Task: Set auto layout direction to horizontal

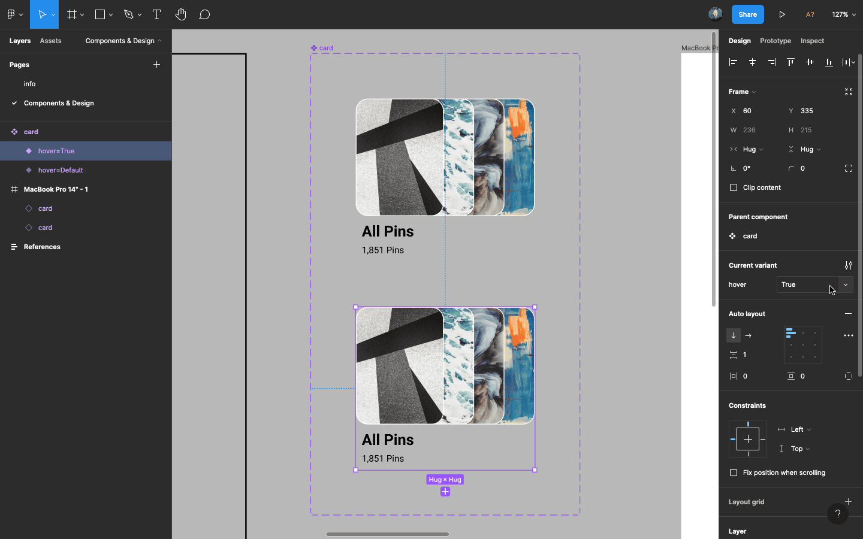Action: [x=748, y=335]
